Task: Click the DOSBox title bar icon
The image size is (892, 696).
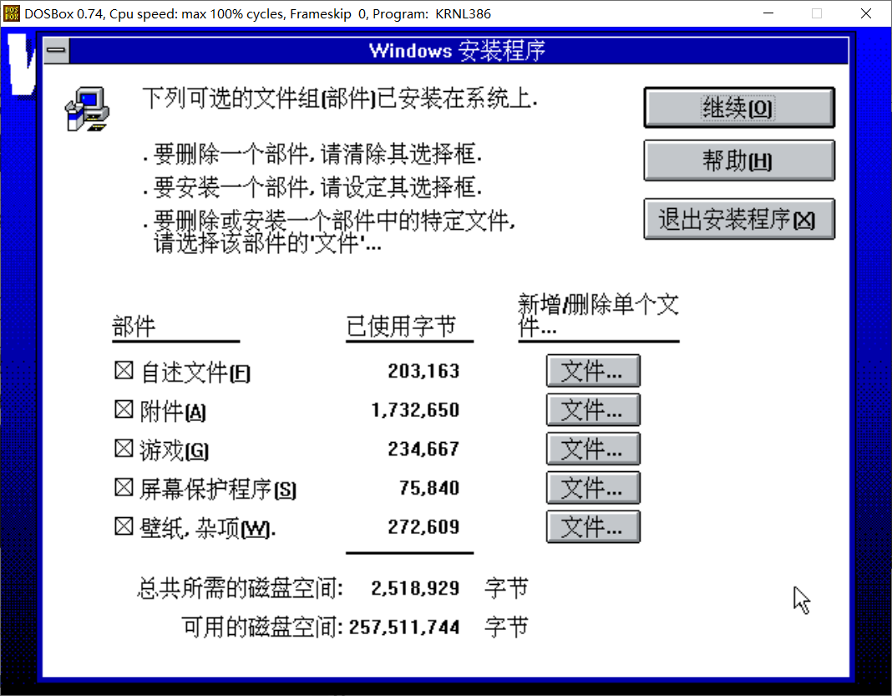Action: 12,13
